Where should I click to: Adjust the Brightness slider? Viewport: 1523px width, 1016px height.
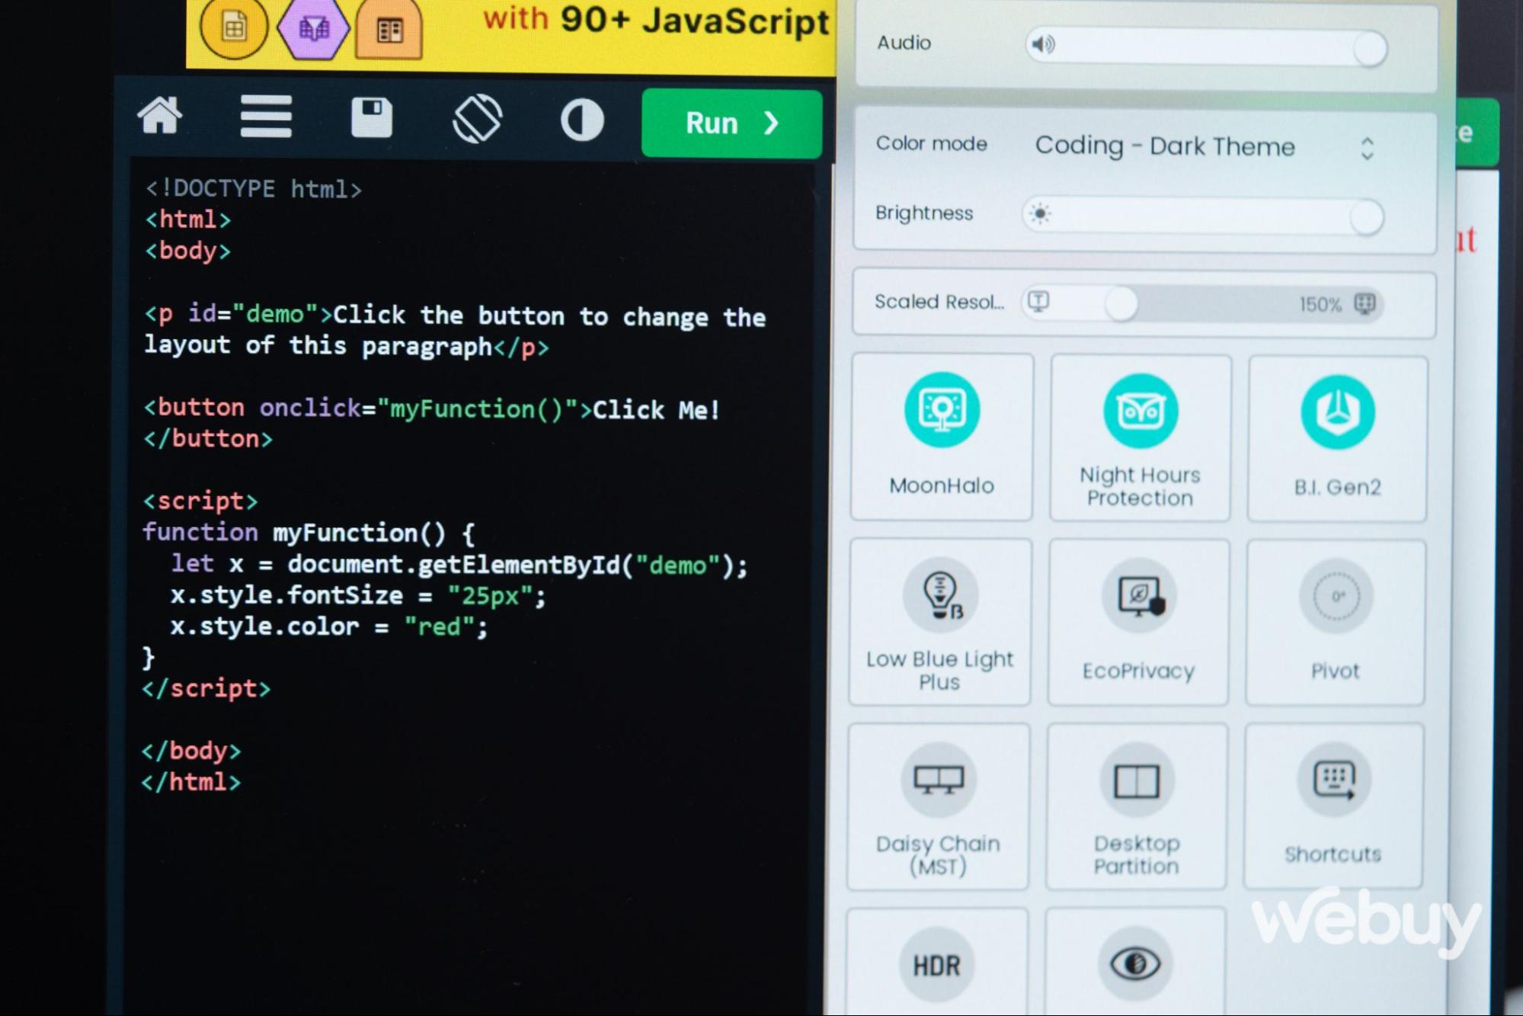(x=1203, y=215)
